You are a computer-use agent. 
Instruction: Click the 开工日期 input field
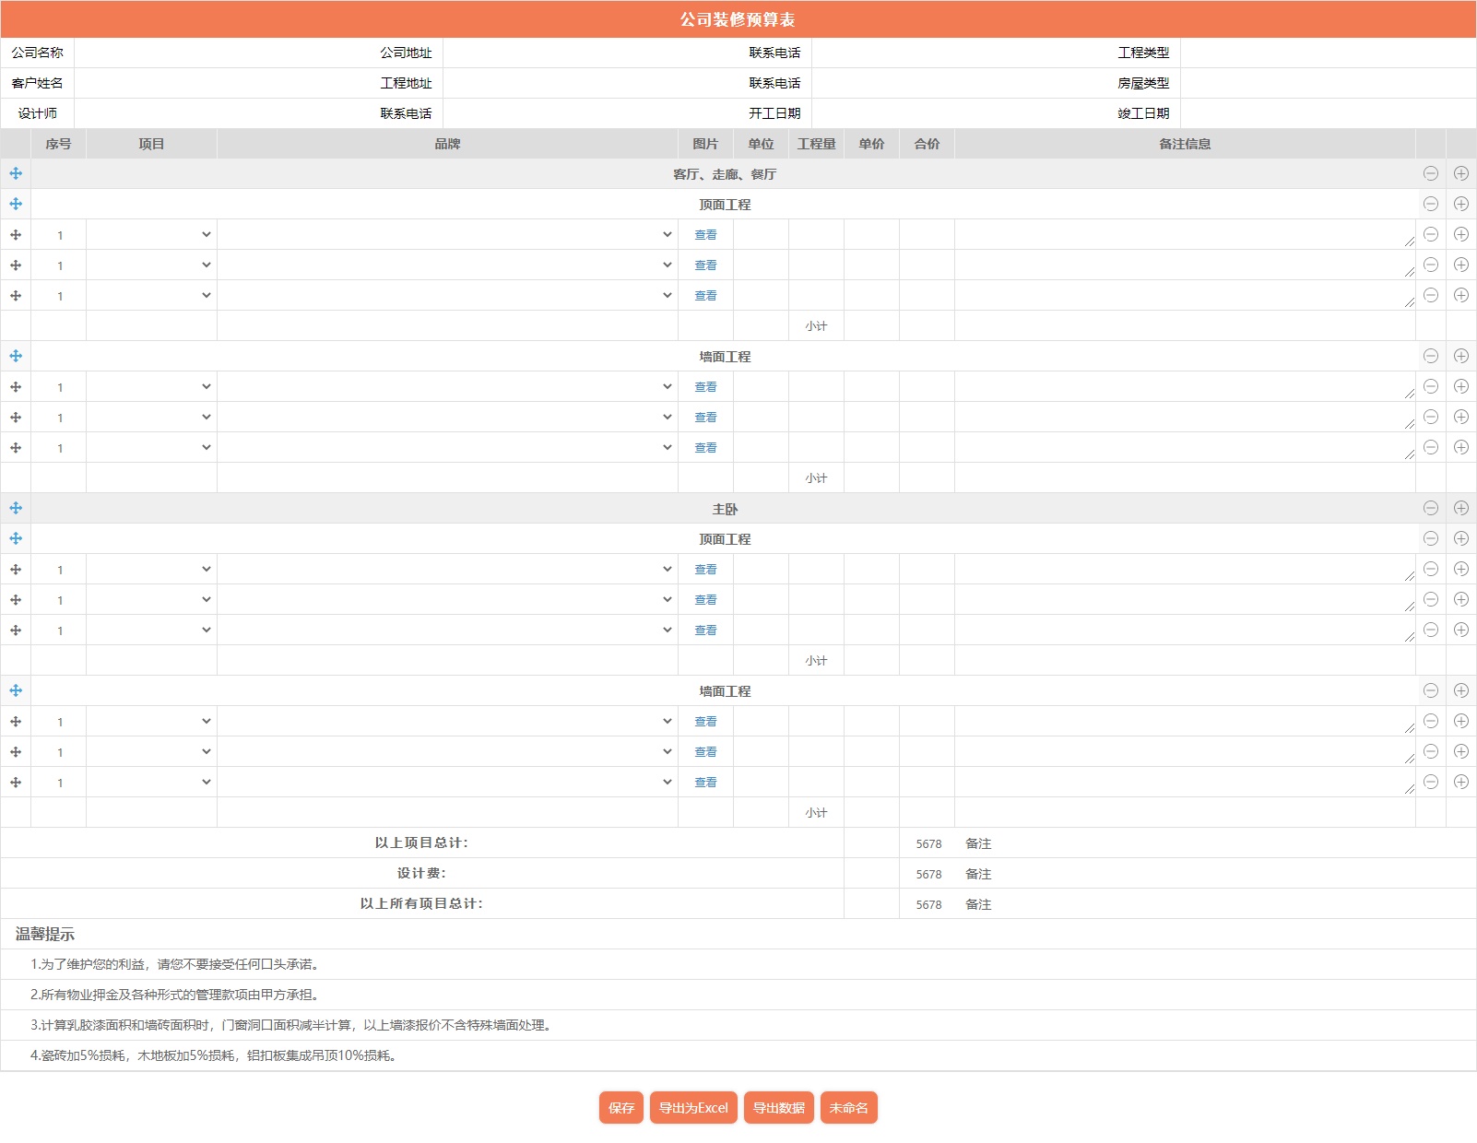(959, 113)
